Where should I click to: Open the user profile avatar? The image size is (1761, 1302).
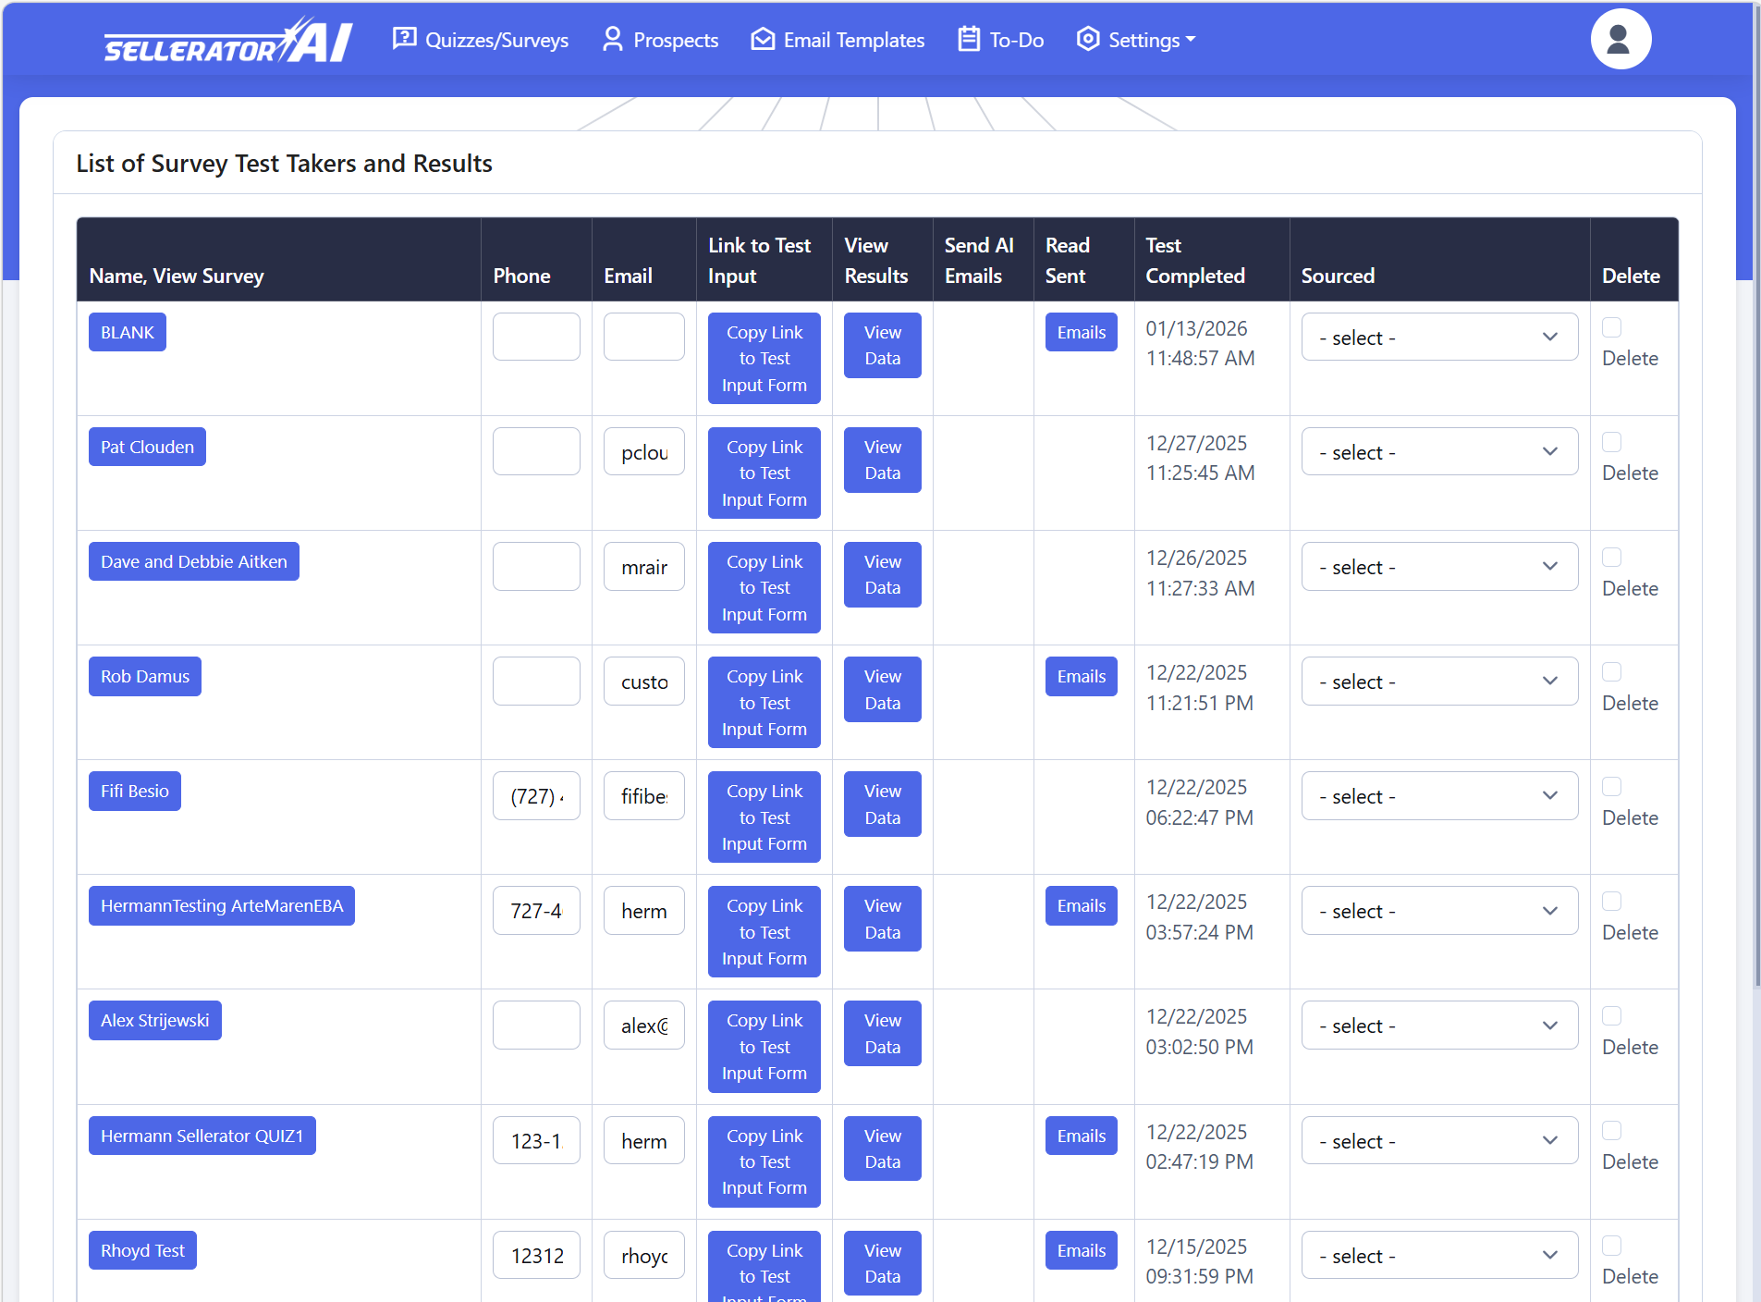pyautogui.click(x=1620, y=40)
